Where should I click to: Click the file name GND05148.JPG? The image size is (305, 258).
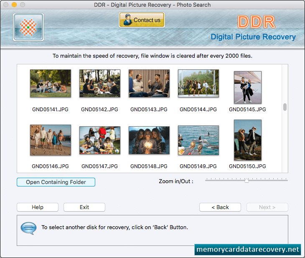149,166
